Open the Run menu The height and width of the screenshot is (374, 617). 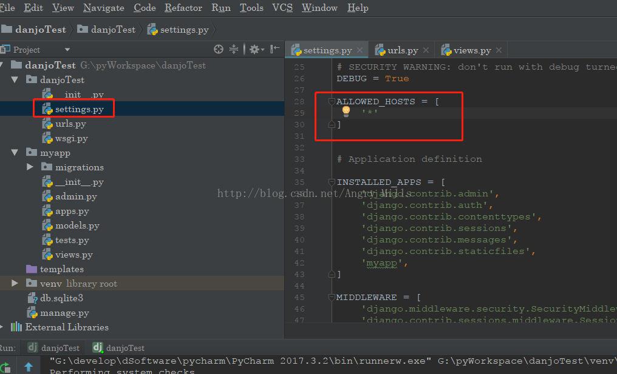coord(221,8)
